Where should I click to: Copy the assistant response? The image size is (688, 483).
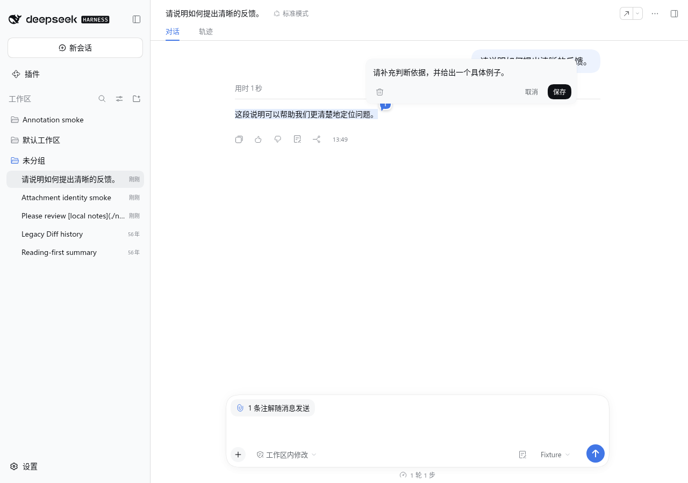pyautogui.click(x=239, y=140)
